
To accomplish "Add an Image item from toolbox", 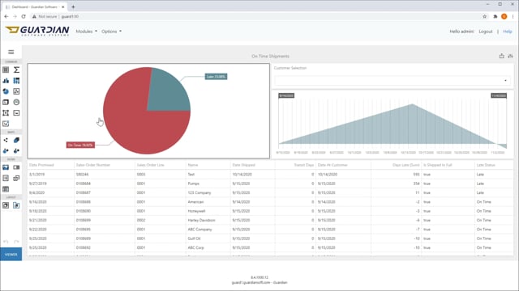I will [x=16, y=113].
